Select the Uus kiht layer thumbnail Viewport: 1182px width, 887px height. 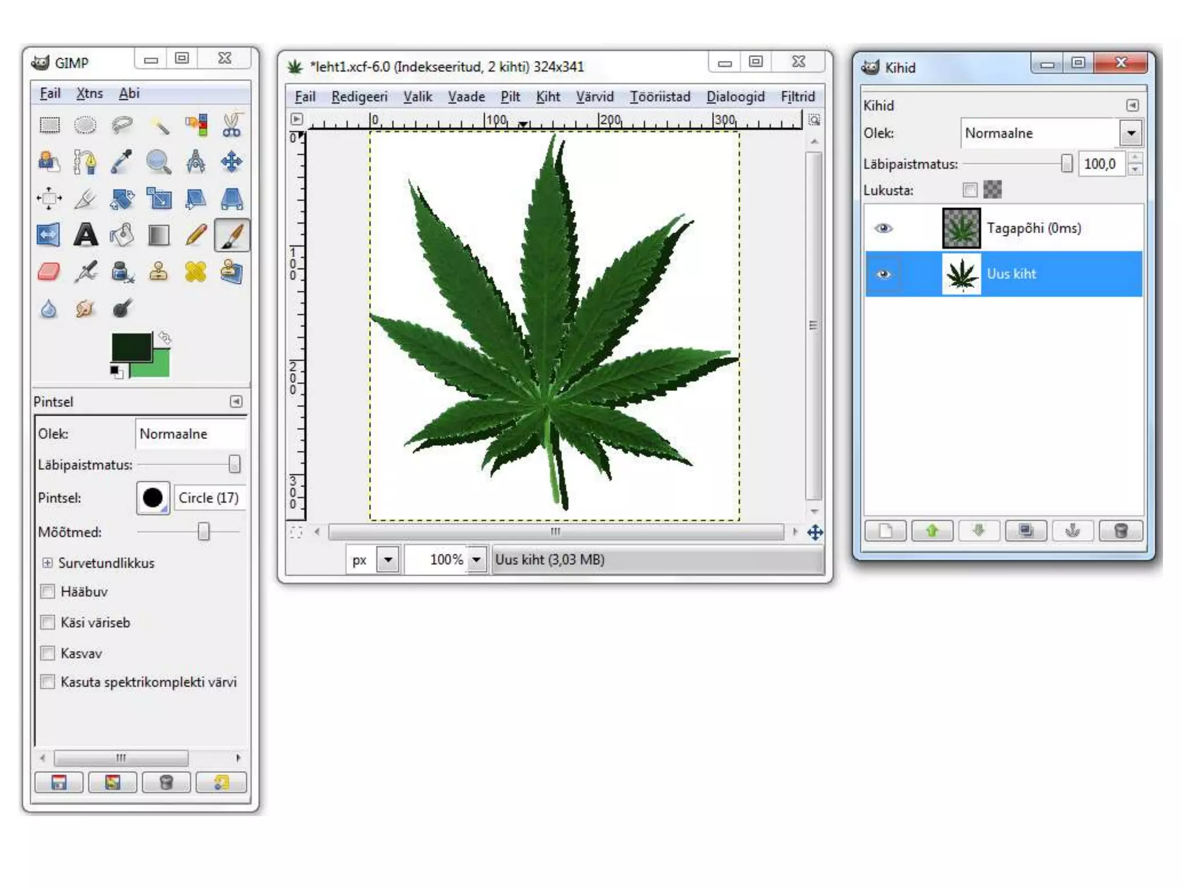(x=961, y=274)
